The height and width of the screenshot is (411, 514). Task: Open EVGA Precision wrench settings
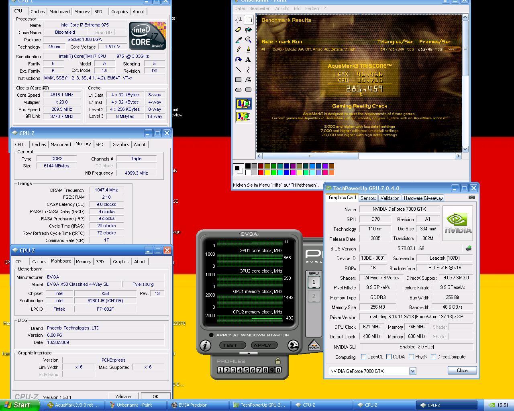point(294,345)
